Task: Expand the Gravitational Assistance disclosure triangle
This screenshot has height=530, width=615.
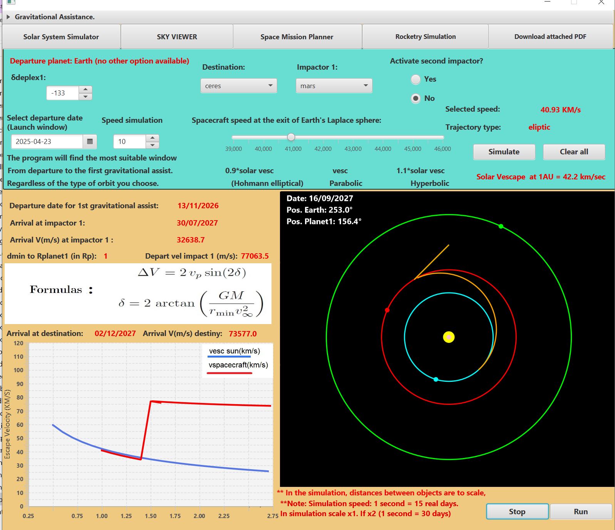Action: click(x=8, y=17)
